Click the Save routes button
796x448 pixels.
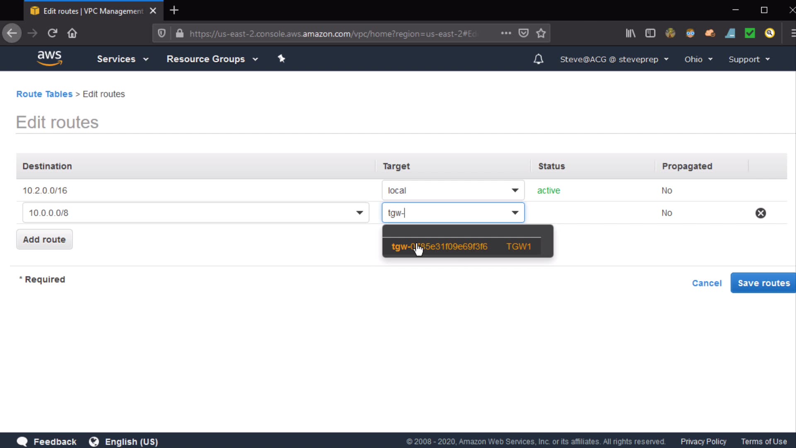point(763,283)
